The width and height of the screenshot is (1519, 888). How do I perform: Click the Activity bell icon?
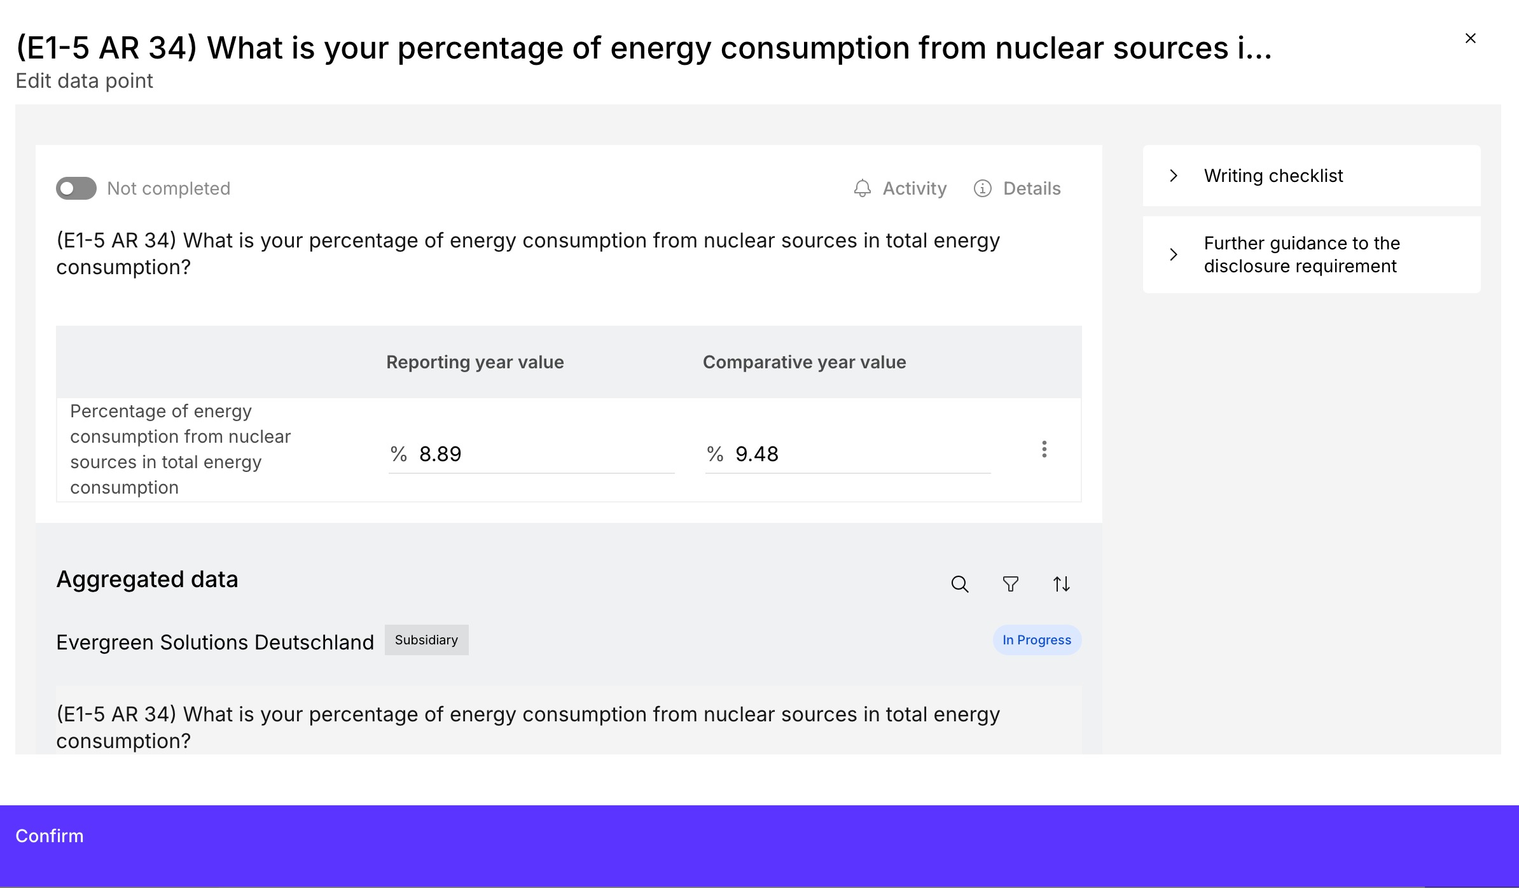[x=862, y=188]
